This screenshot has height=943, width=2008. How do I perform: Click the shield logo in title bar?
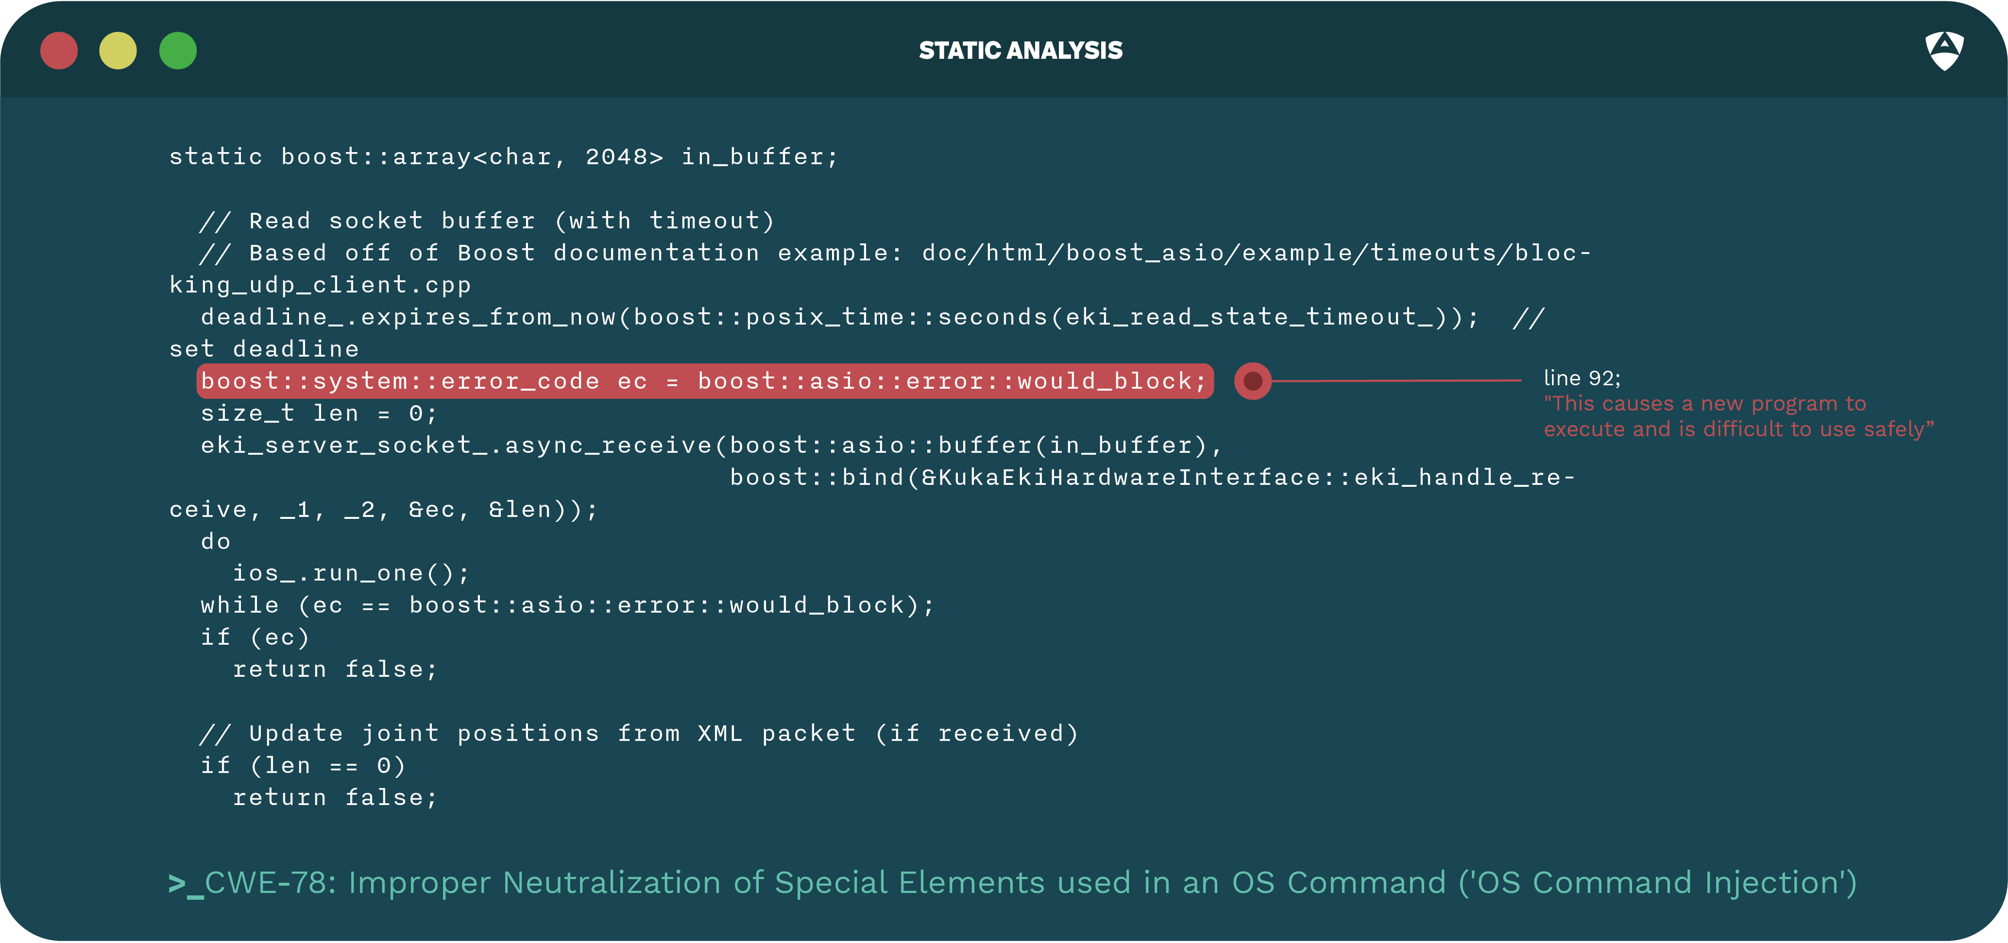coord(1944,51)
